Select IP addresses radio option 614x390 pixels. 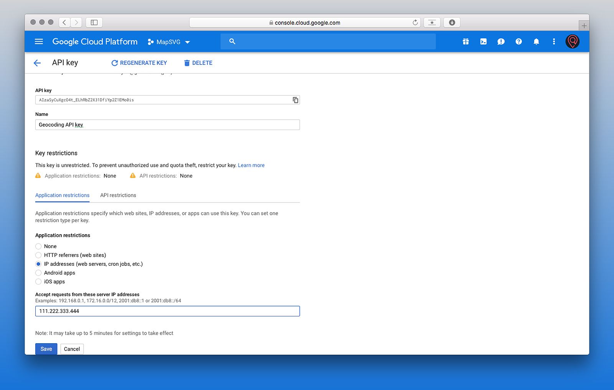click(x=38, y=264)
